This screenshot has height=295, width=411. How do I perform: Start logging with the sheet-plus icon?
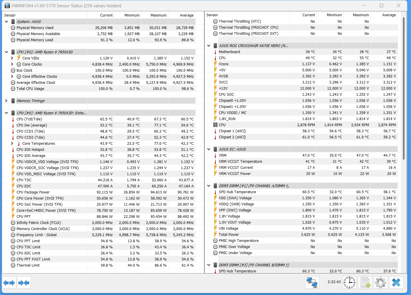pos(365,282)
